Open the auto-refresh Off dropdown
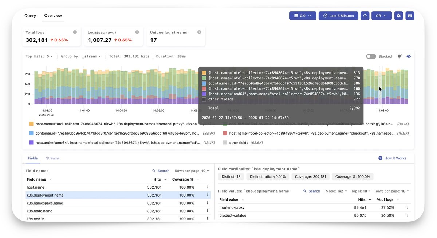The width and height of the screenshot is (437, 238). 382,16
